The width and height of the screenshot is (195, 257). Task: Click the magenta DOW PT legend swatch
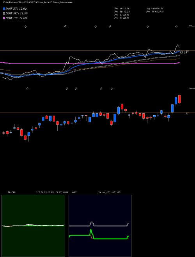click(4, 18)
